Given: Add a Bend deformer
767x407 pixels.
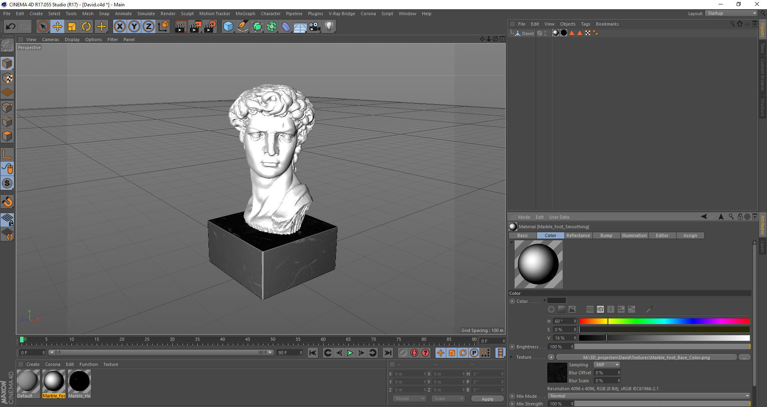Looking at the screenshot, I should click(286, 27).
